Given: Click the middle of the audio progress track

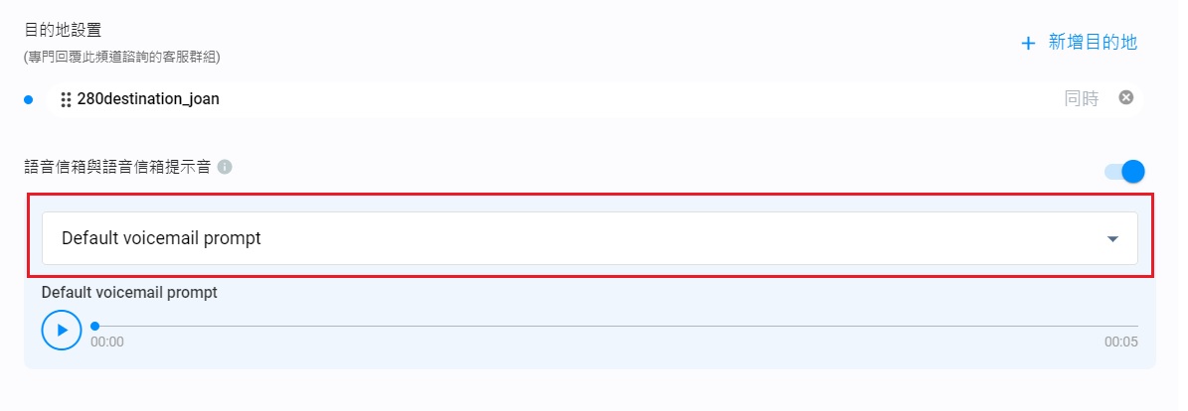Looking at the screenshot, I should pos(616,326).
